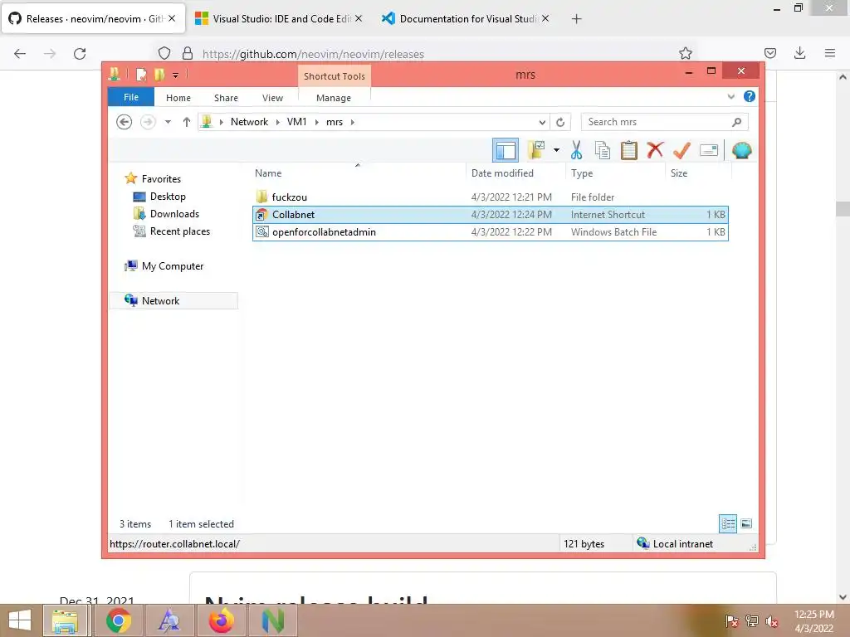
Task: Expand the Explorer ribbon chevron
Action: 730,96
